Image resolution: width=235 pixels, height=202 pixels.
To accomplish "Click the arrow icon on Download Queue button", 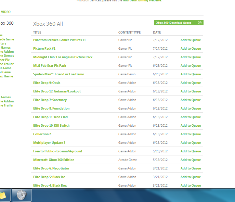I will 200,23.
